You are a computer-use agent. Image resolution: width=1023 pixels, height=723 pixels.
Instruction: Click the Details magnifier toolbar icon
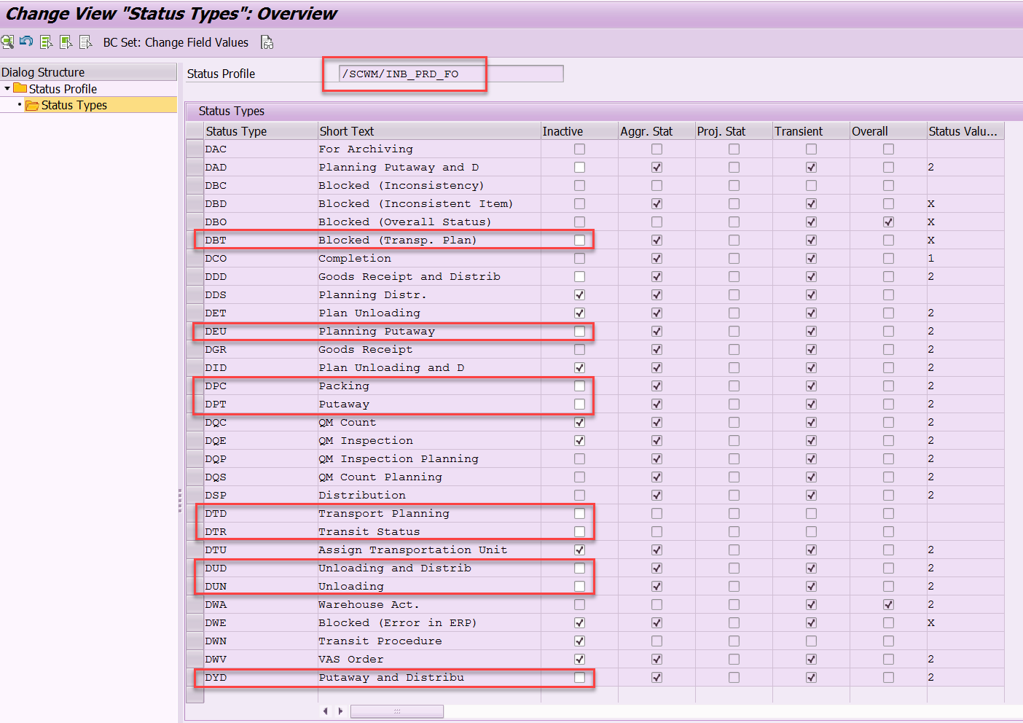tap(7, 42)
